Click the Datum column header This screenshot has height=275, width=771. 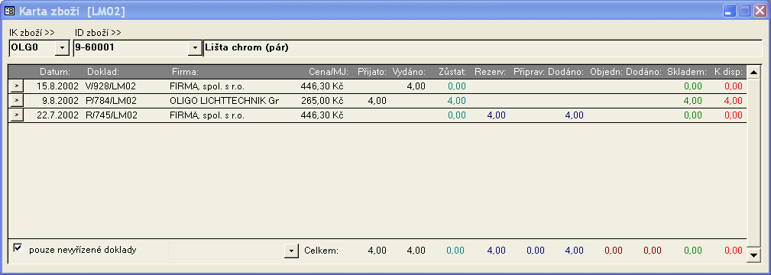[55, 72]
